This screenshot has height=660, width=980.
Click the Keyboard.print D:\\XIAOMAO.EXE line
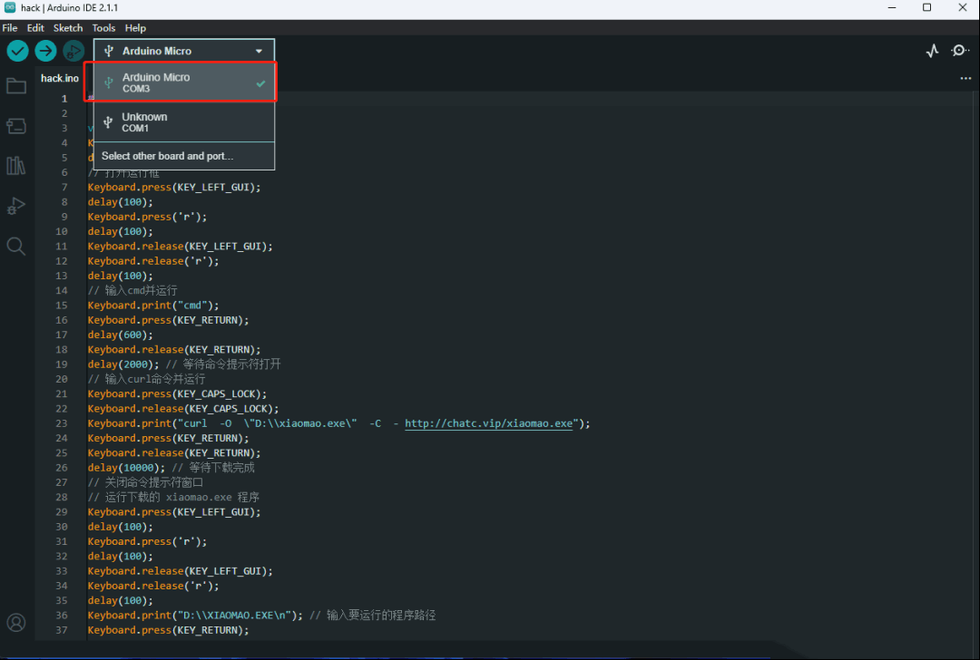click(x=261, y=615)
